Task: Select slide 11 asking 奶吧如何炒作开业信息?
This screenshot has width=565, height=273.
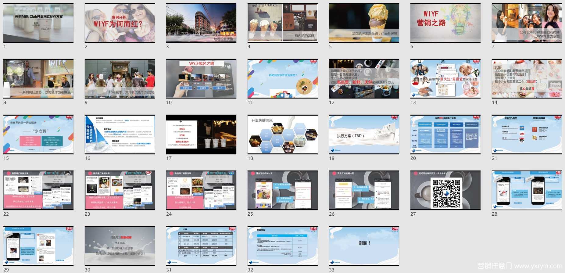Action: point(283,79)
